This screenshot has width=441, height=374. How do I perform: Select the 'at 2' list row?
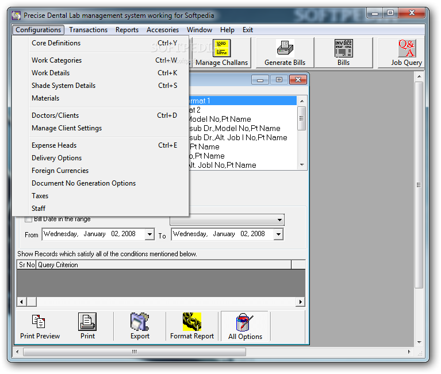[x=243, y=110]
